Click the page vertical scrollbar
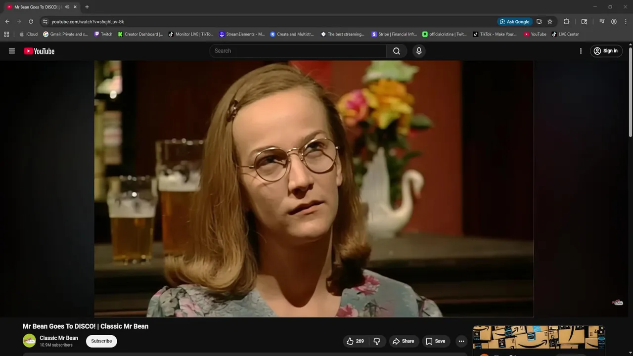633x356 pixels. [x=631, y=91]
